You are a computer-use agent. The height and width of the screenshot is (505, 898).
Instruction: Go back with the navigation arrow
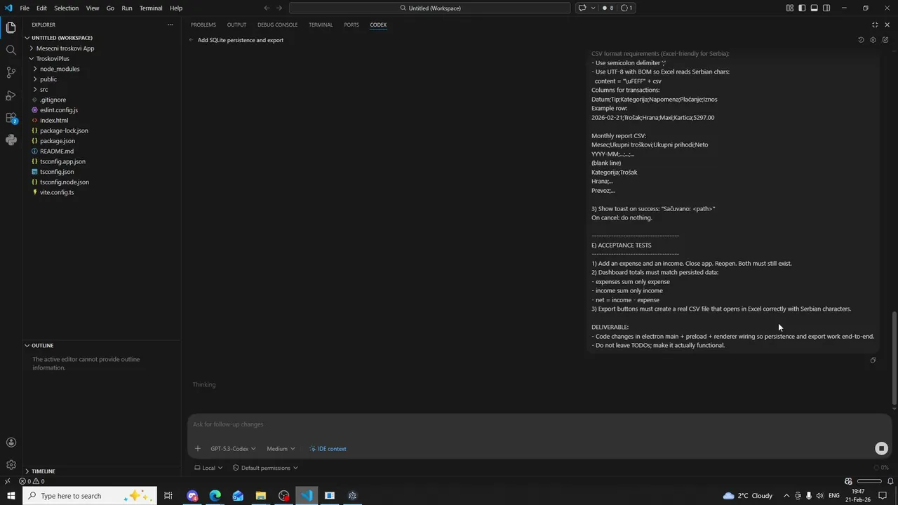[x=267, y=8]
